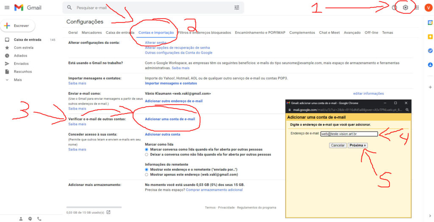Switch to the Caixa de entrada settings tab
Screen dimensions: 434x222
pyautogui.click(x=120, y=33)
